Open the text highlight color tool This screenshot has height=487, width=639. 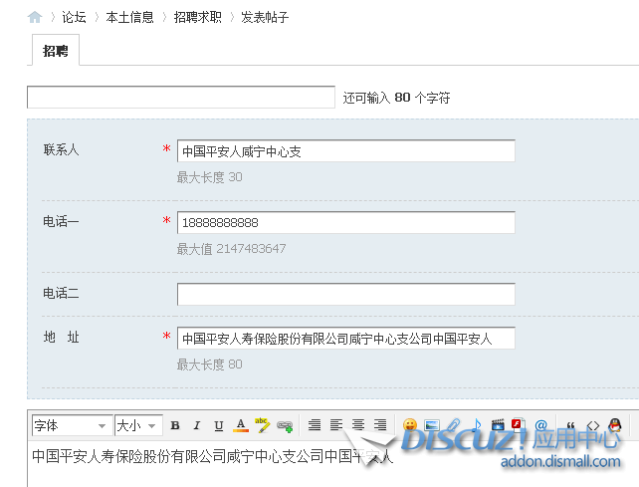pyautogui.click(x=263, y=425)
